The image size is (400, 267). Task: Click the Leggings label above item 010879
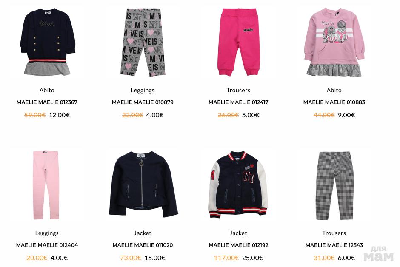pos(143,90)
